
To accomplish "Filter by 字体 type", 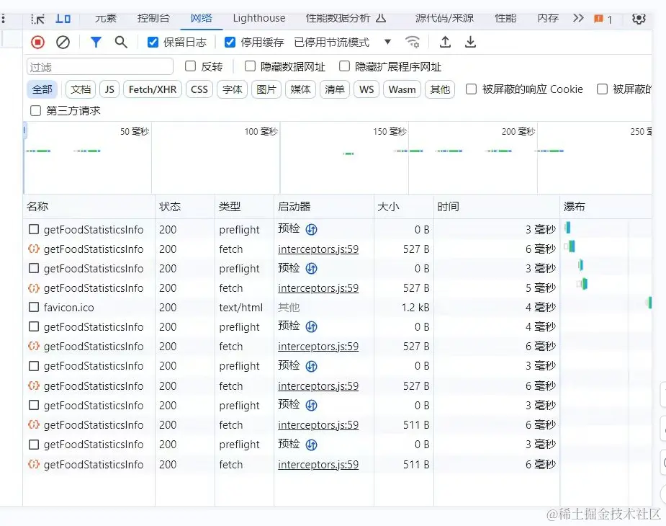I will (x=232, y=90).
